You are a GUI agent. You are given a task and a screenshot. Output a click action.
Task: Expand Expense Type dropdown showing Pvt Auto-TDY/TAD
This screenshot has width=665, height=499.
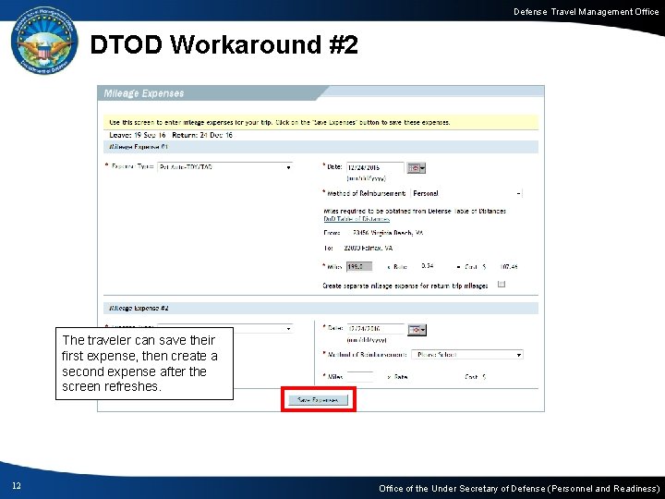225,167
